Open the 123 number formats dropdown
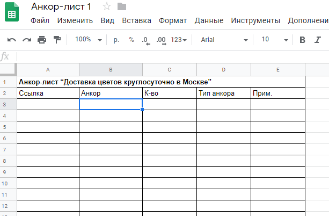 pyautogui.click(x=179, y=40)
